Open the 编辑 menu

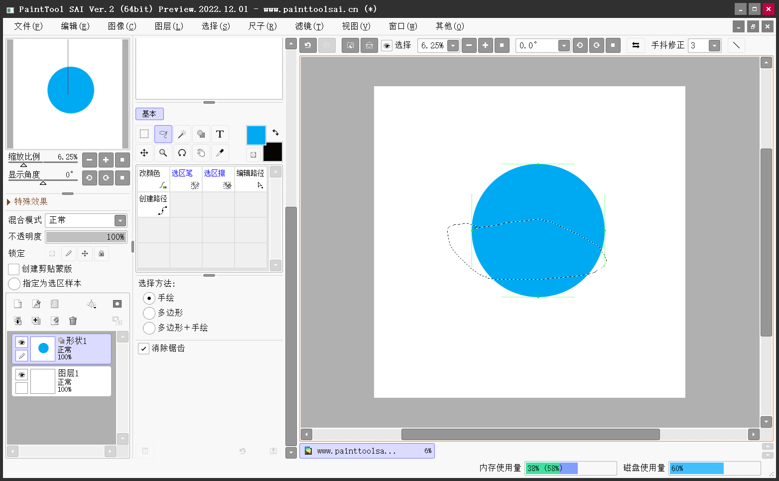(x=75, y=26)
